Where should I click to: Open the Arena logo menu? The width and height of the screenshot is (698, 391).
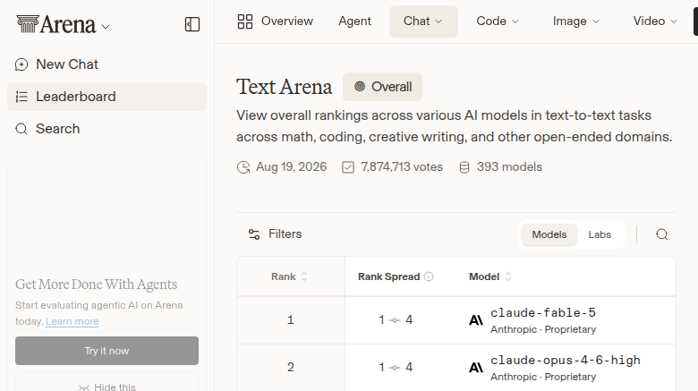63,24
